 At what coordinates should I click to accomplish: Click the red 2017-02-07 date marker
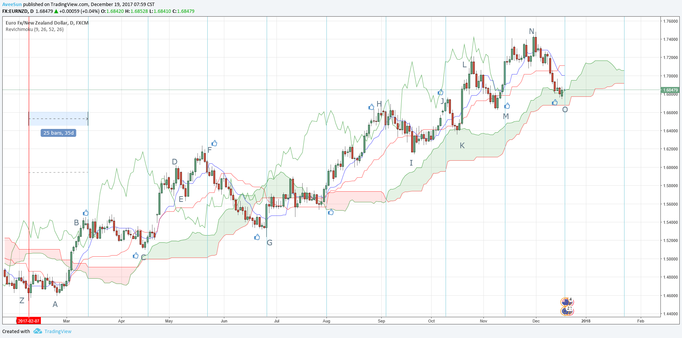(29, 321)
